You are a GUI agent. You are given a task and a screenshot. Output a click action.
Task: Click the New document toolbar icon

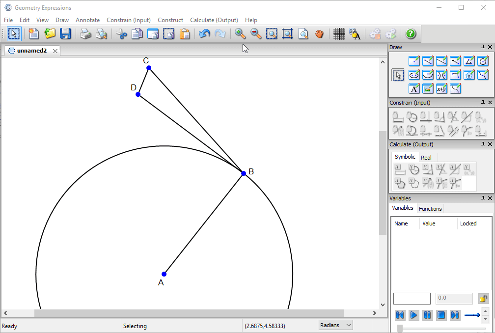point(33,34)
